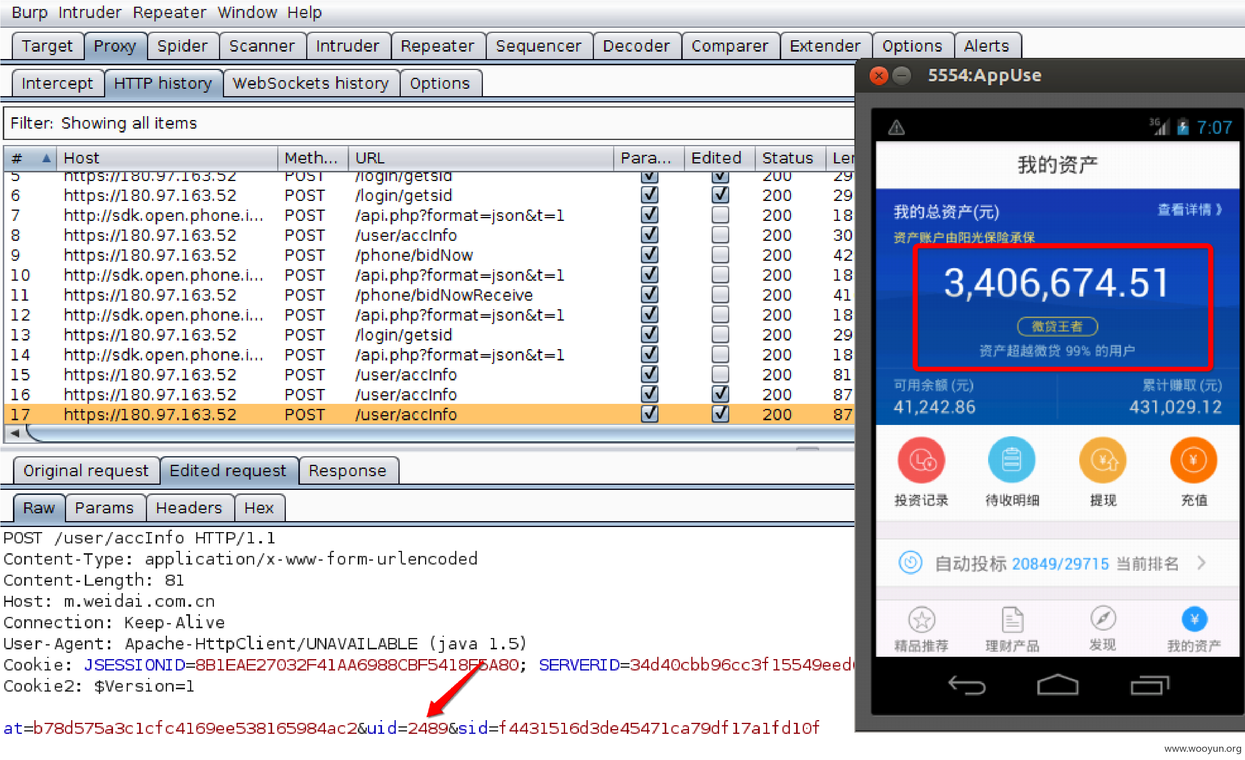1245x760 pixels.
Task: Tap the Android recent apps icon
Action: (x=1150, y=685)
